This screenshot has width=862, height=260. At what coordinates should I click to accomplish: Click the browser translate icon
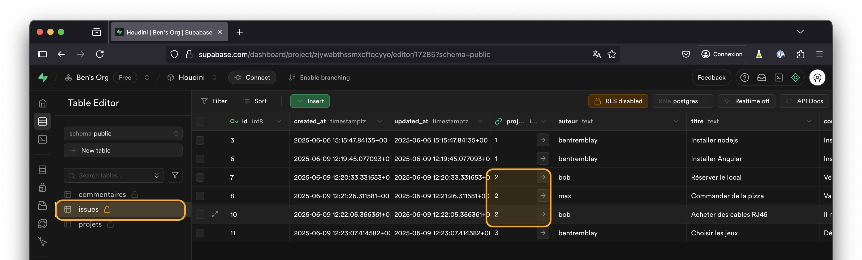pyautogui.click(x=596, y=54)
